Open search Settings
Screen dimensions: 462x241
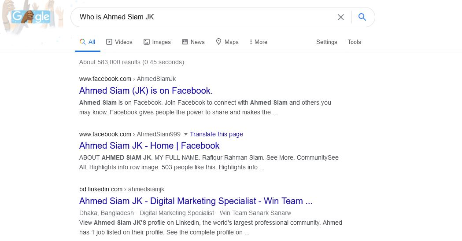(326, 42)
